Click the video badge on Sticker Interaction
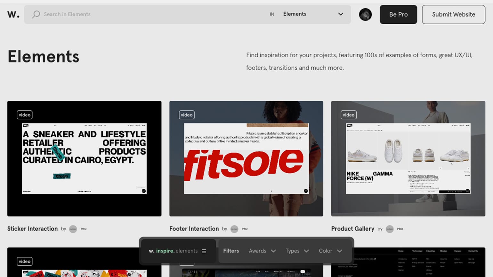The width and height of the screenshot is (493, 277). pos(25,115)
